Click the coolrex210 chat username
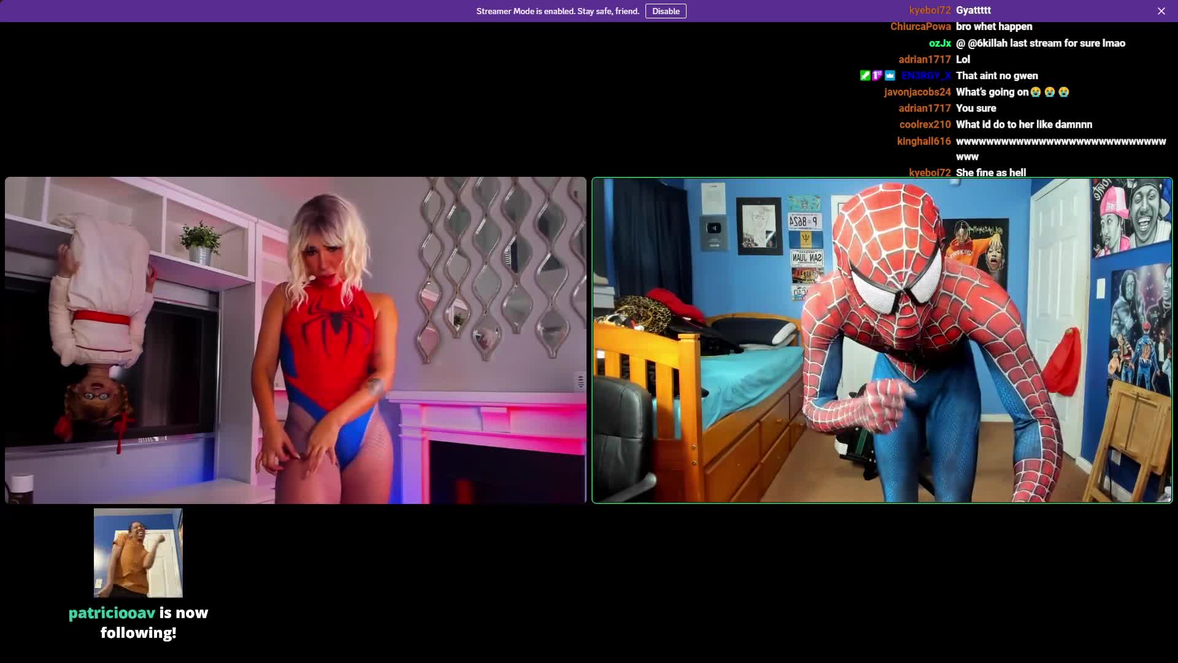1178x663 pixels. [925, 125]
